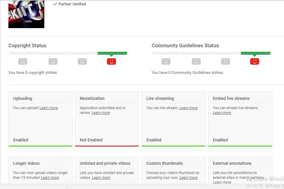The height and width of the screenshot is (189, 284).
Task: Click the neutral face icon under Community Guidelines Status
Action: pyautogui.click(x=226, y=62)
